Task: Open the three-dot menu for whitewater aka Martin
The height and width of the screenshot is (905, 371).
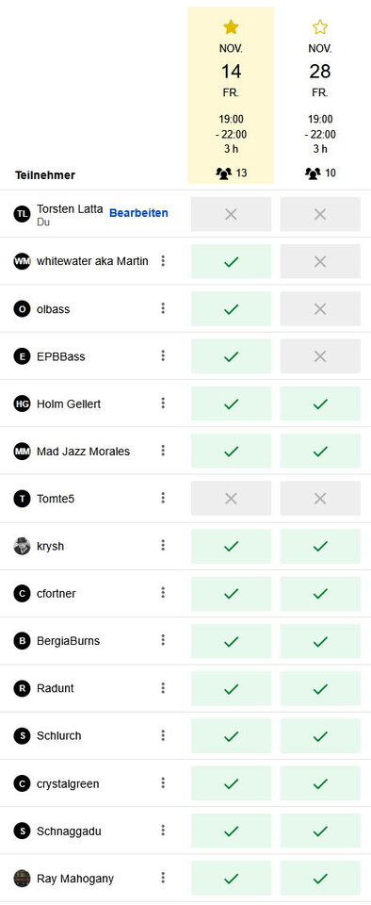Action: [x=163, y=261]
